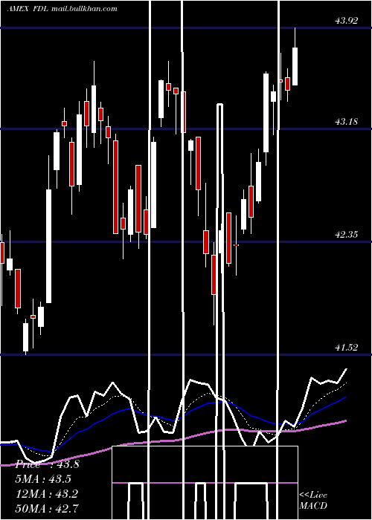Click the 'AMEX FDL mail.bullkhan.com' chart title

point(62,9)
